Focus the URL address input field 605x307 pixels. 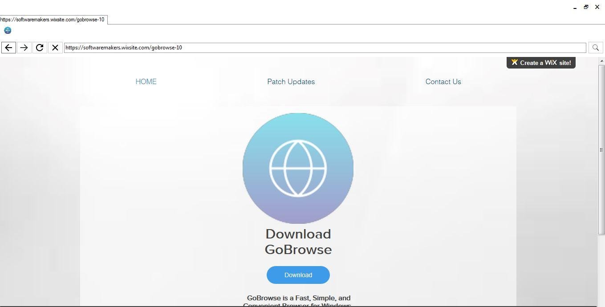(x=325, y=48)
